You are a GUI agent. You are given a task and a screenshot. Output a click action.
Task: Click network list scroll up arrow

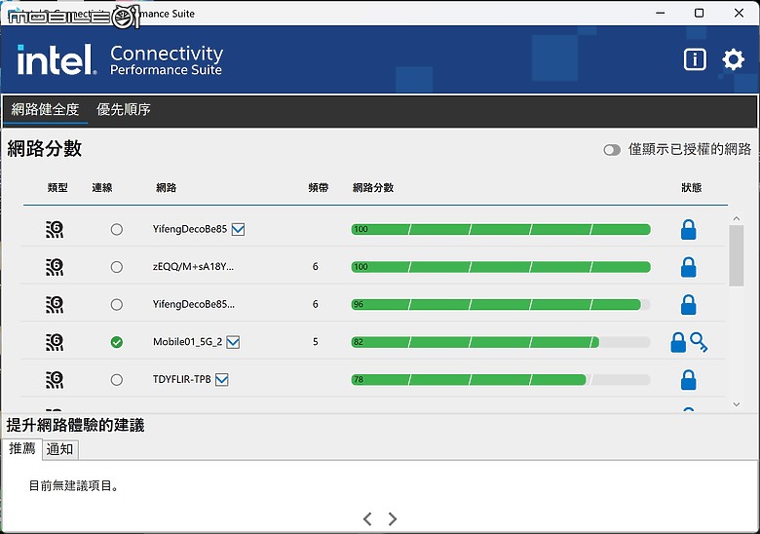click(737, 218)
